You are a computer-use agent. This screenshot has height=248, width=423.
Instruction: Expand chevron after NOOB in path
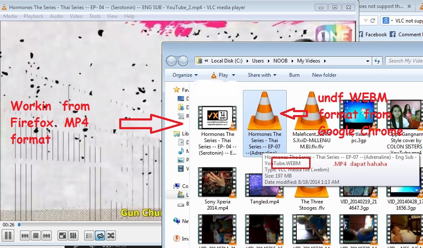(293, 61)
